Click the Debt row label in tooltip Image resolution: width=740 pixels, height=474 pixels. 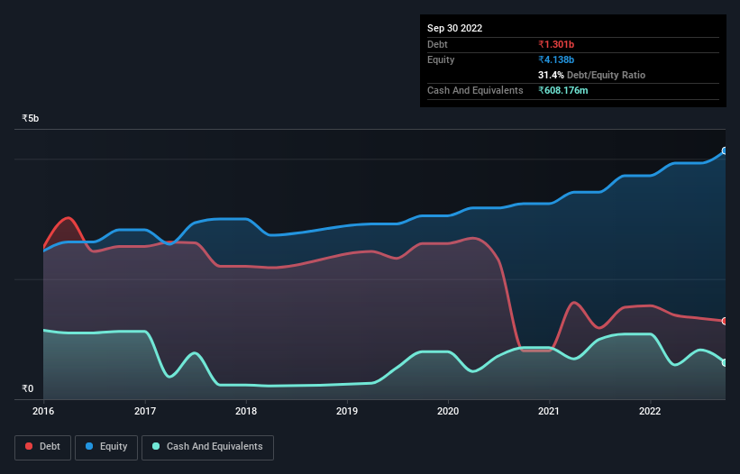pos(437,44)
